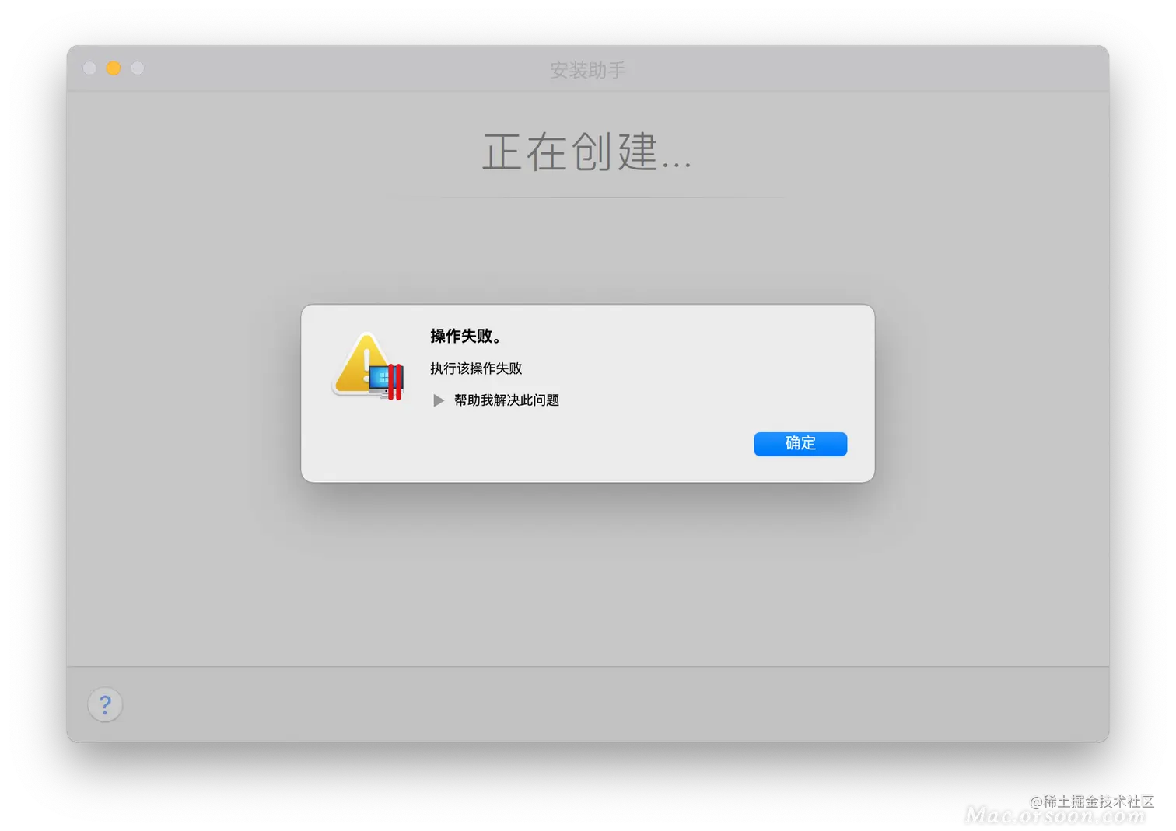Click the 执行该操作失败 message text

coord(476,368)
